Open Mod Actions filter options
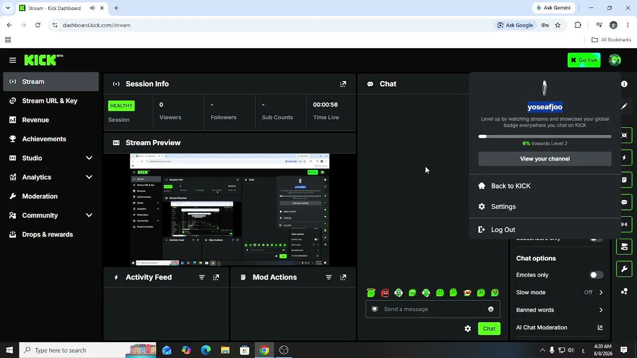Image resolution: width=637 pixels, height=358 pixels. [328, 277]
